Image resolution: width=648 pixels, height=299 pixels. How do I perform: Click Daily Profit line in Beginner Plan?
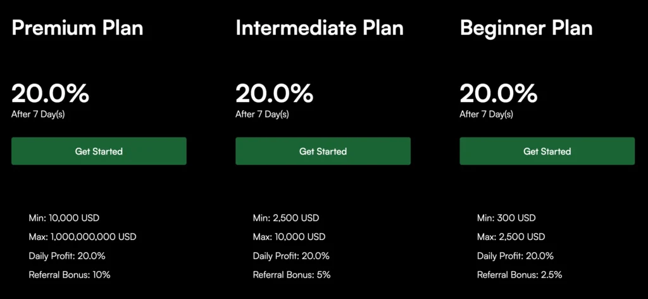coord(515,256)
